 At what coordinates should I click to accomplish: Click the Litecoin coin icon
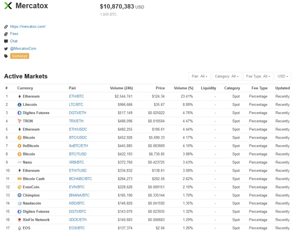(x=19, y=105)
